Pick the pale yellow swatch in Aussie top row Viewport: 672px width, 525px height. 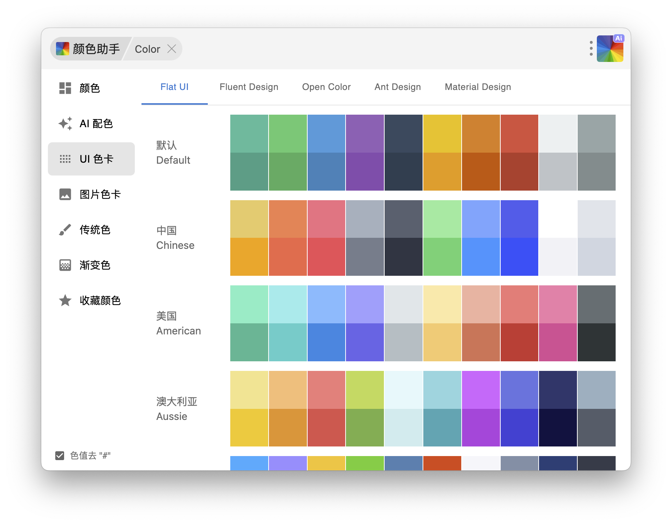249,390
